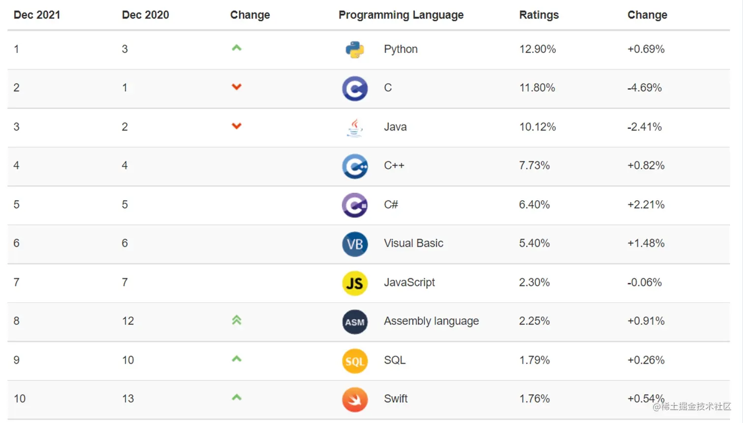Select the Assembly language name text
The width and height of the screenshot is (743, 423).
point(431,321)
